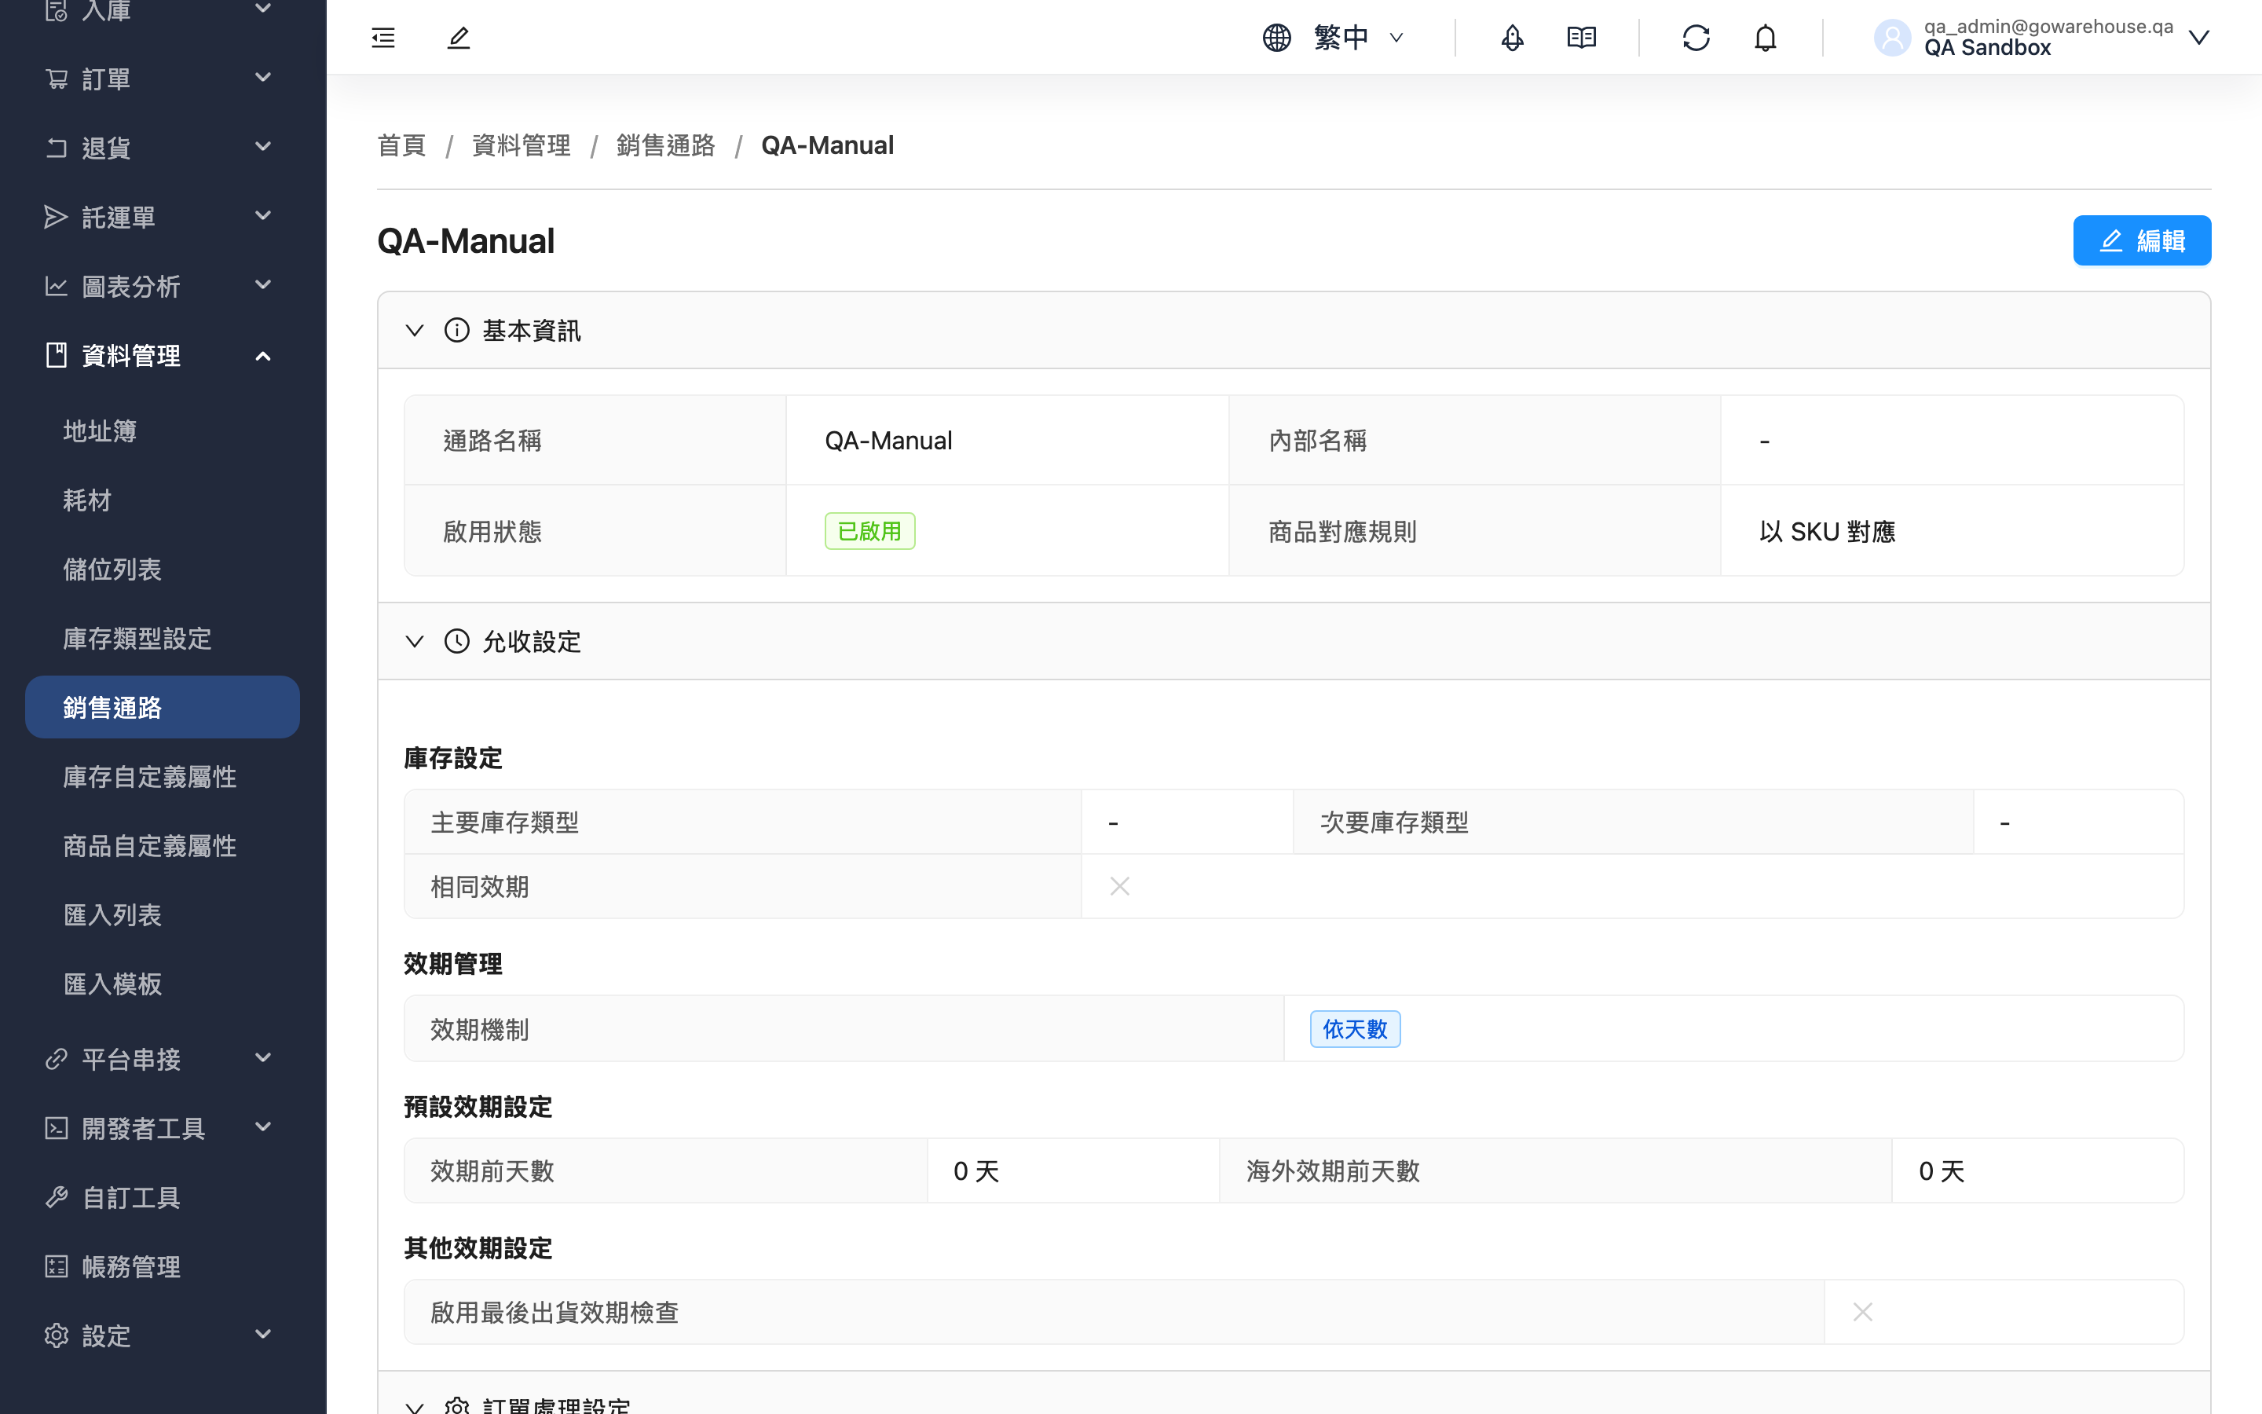
Task: Collapse the 資料管理 menu chevron
Action: (x=264, y=357)
